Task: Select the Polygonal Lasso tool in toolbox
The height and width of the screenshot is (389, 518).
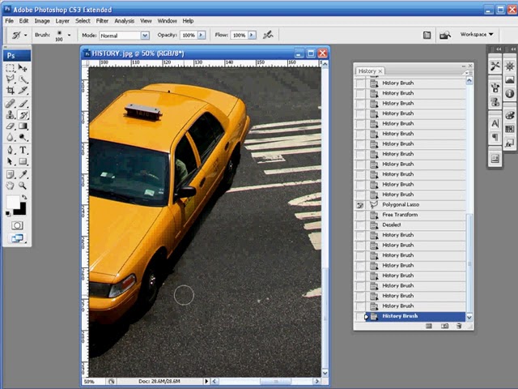Action: point(11,79)
